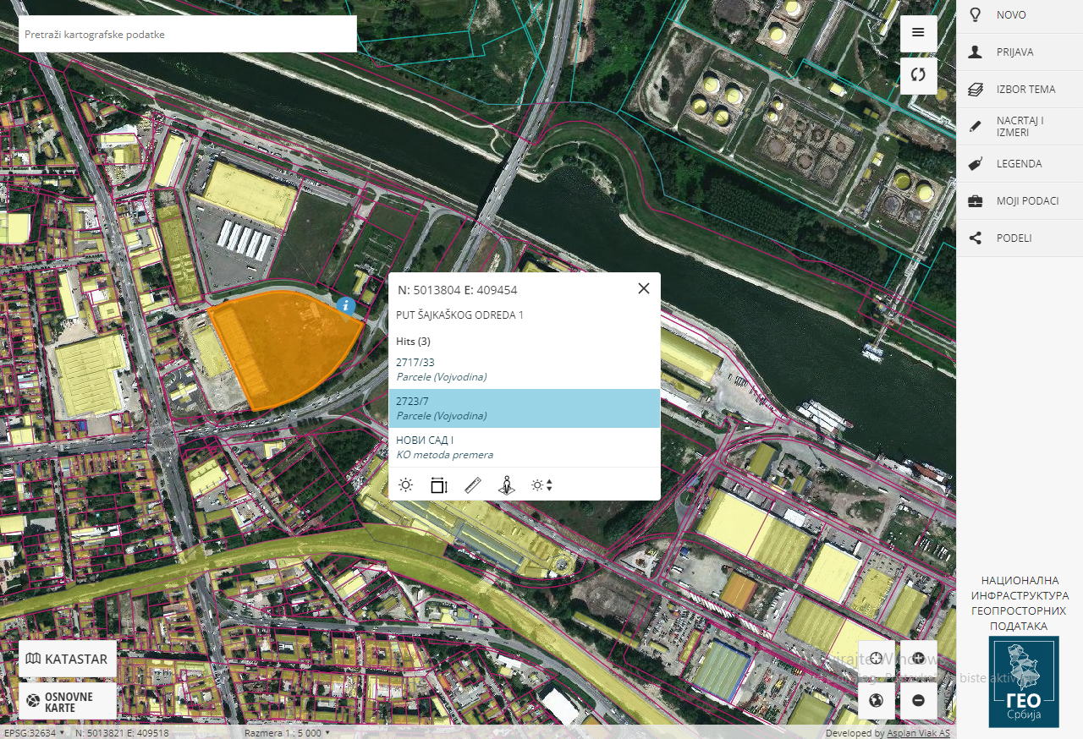This screenshot has height=739, width=1083.
Task: Click the blue info marker on map
Action: 345,306
